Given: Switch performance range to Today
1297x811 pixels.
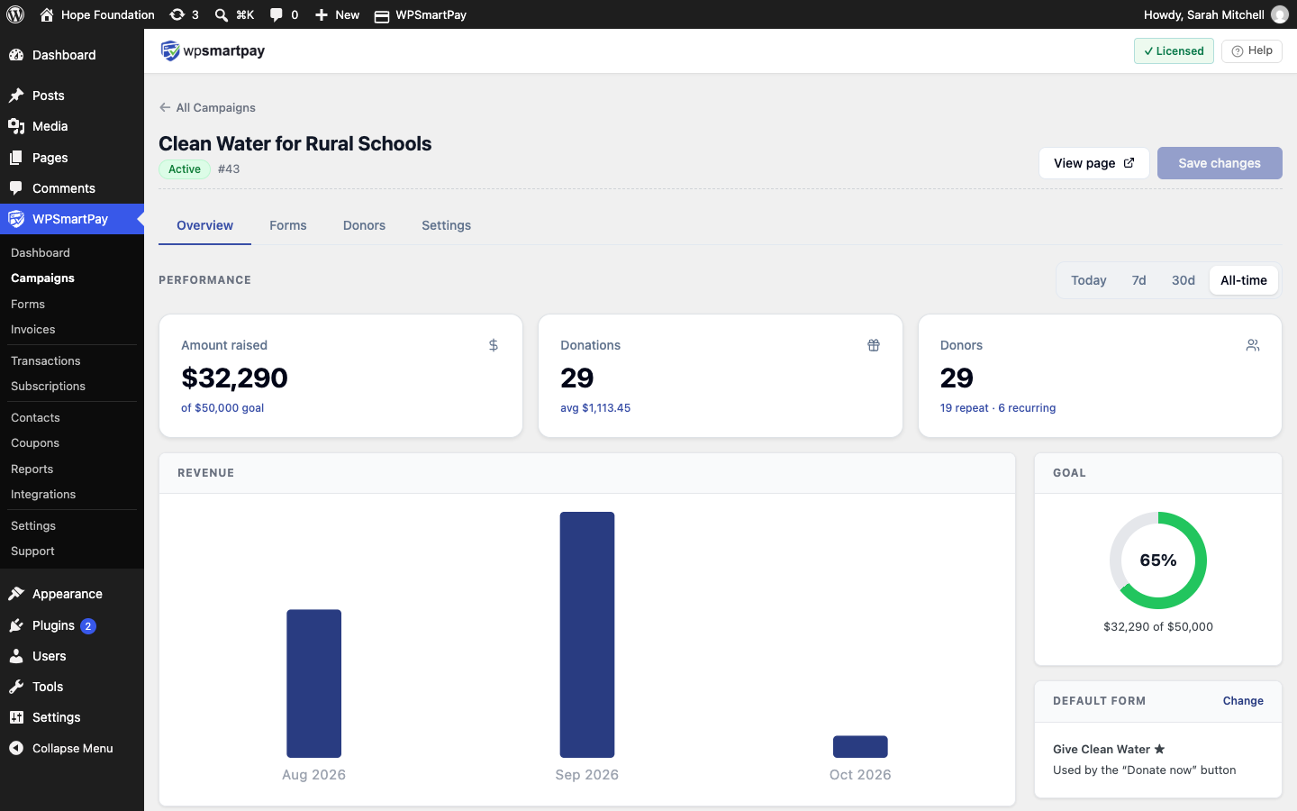Looking at the screenshot, I should (x=1088, y=280).
